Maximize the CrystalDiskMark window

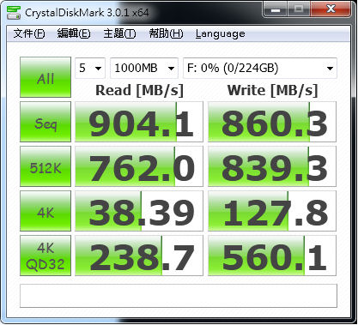coord(299,9)
